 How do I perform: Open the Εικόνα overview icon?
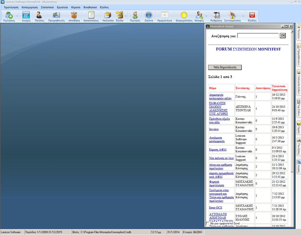tap(149, 16)
